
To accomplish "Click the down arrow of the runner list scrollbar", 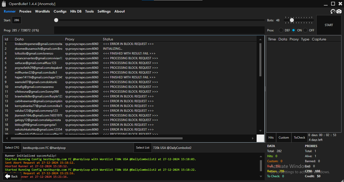I will (x=260, y=131).
